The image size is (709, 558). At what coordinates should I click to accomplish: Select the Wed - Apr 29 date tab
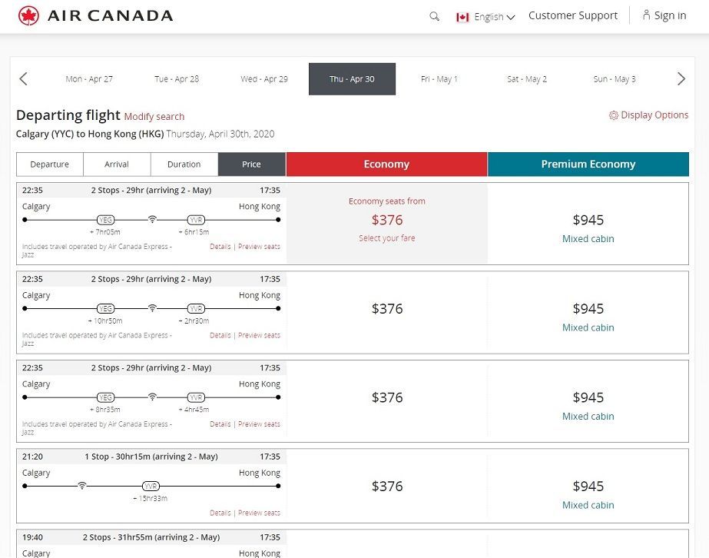tap(264, 79)
